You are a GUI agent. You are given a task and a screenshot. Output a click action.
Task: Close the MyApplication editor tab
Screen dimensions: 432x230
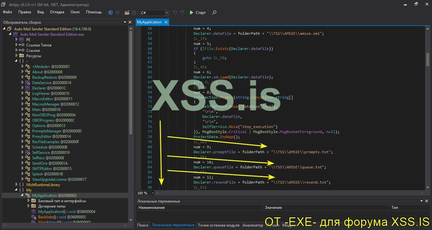pos(166,22)
